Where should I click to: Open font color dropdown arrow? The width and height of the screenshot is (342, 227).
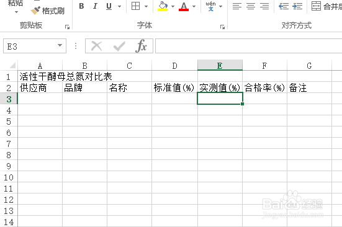point(194,6)
